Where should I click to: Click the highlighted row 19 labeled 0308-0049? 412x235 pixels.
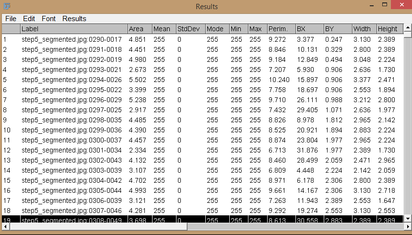(x=72, y=220)
